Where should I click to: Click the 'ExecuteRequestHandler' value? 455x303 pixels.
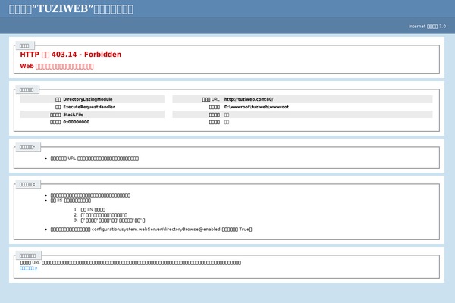pyautogui.click(x=89, y=107)
